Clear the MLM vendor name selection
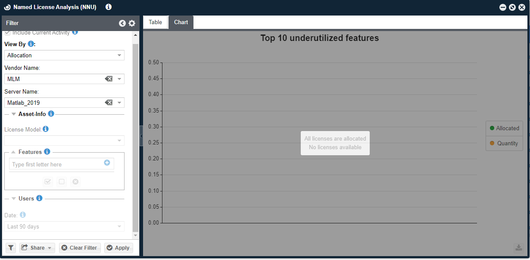The image size is (530, 260). coord(109,79)
